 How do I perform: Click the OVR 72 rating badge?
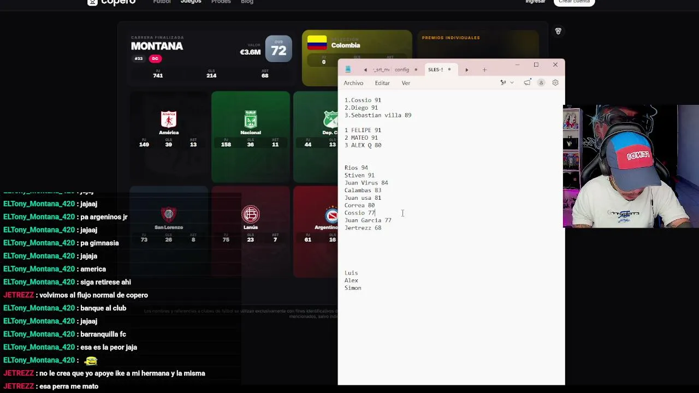279,49
